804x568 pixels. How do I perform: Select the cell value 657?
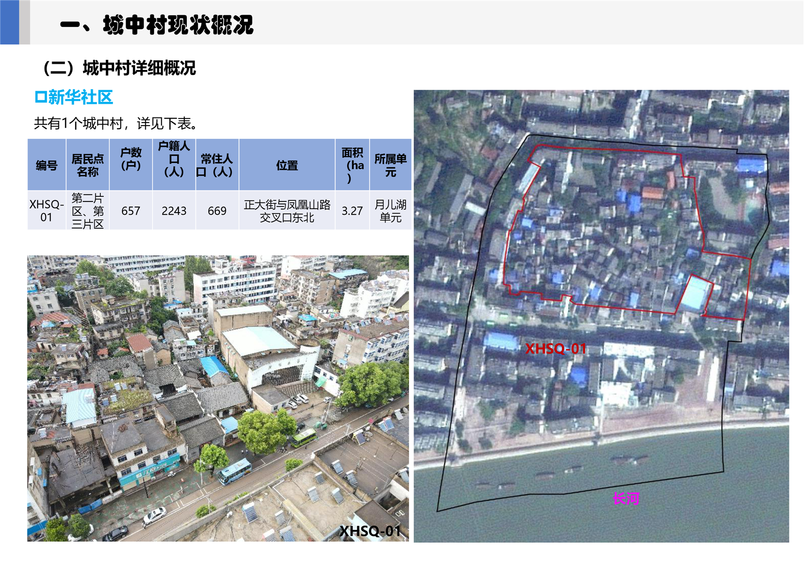point(131,211)
